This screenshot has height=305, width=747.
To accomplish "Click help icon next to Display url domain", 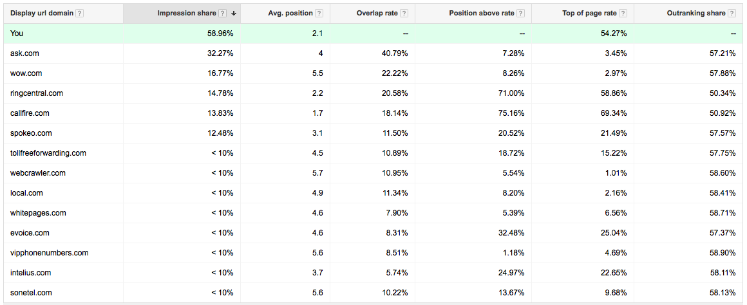I will pyautogui.click(x=80, y=14).
